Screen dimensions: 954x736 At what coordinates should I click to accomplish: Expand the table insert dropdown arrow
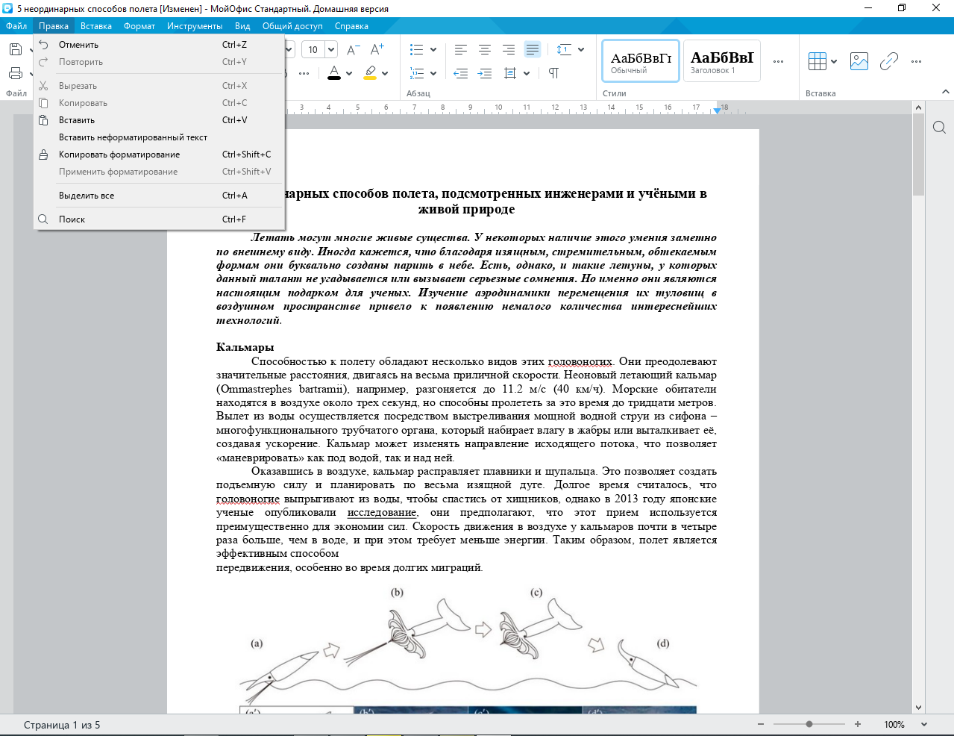click(834, 61)
